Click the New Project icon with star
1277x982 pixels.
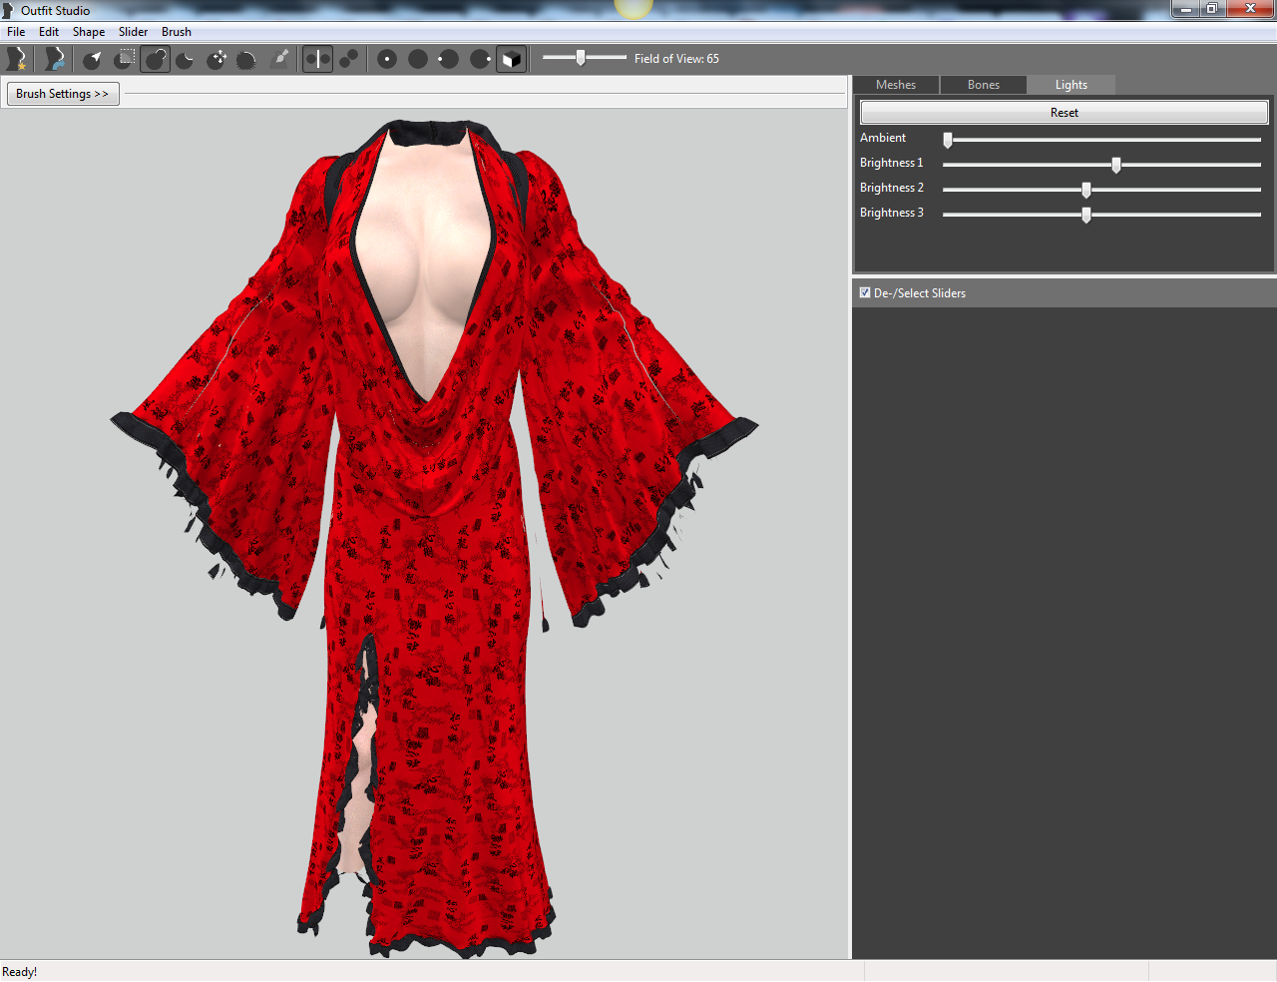[x=16, y=59]
